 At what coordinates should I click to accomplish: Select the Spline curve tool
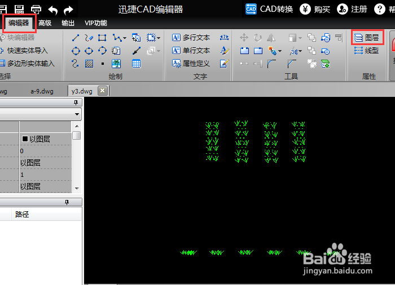(x=75, y=64)
